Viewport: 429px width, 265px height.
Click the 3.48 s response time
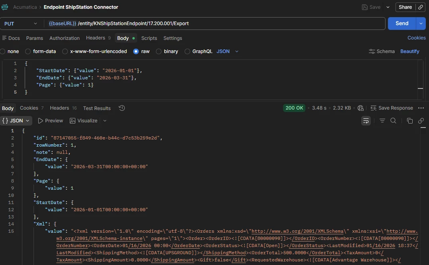(x=319, y=108)
